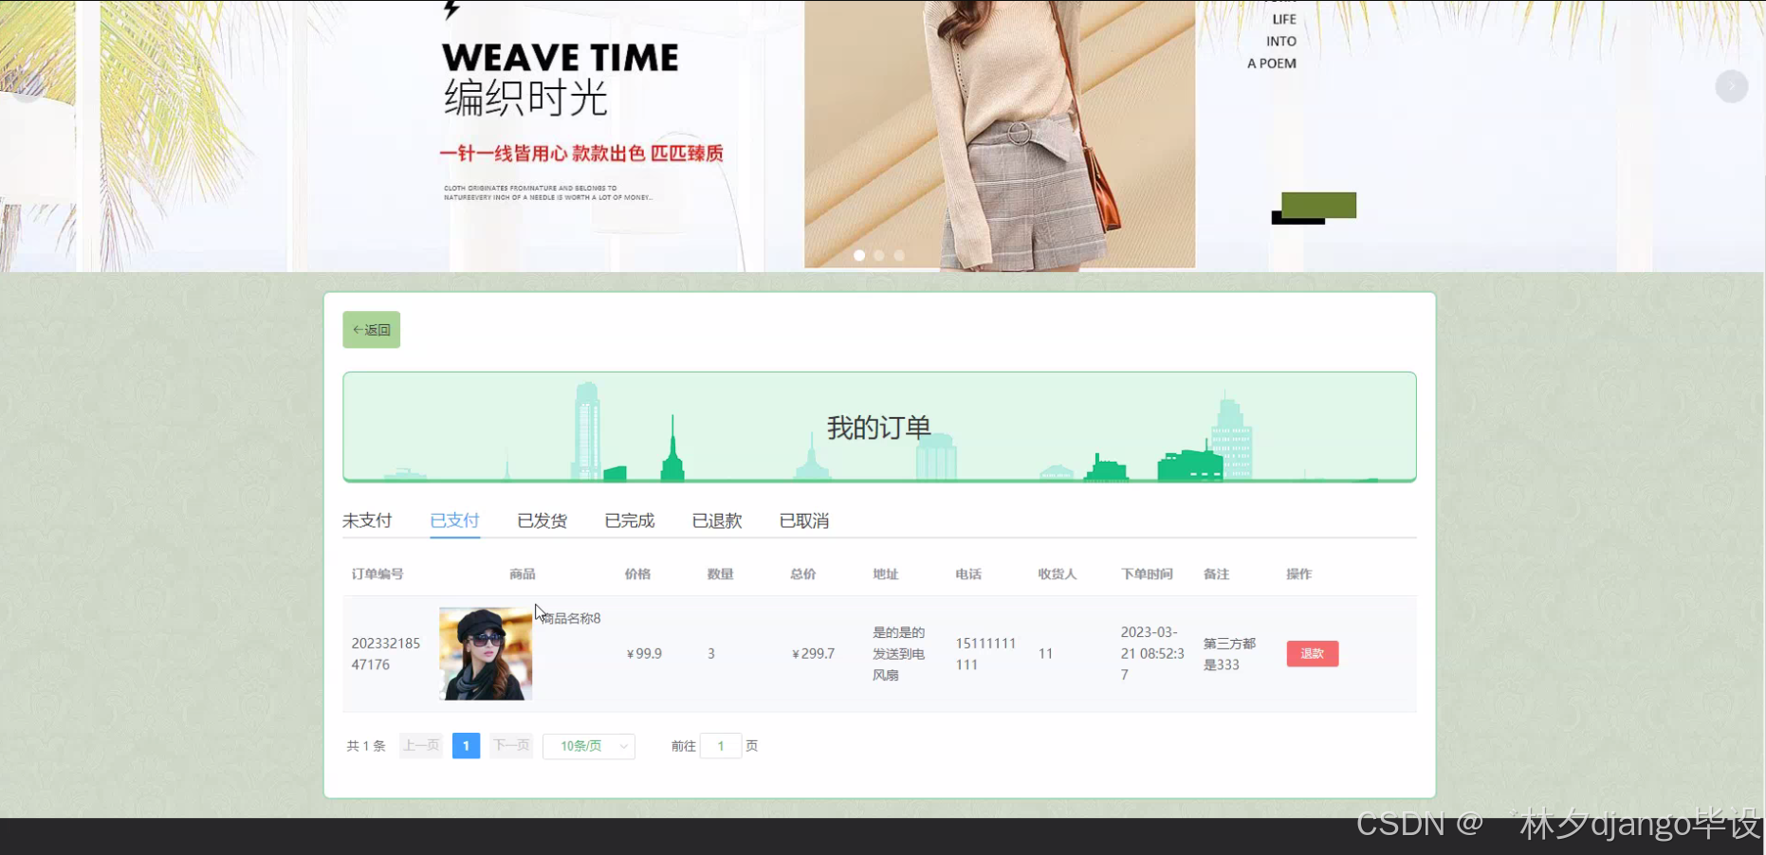Switch to the 已完成 orders tab
The image size is (1766, 855).
pos(629,519)
